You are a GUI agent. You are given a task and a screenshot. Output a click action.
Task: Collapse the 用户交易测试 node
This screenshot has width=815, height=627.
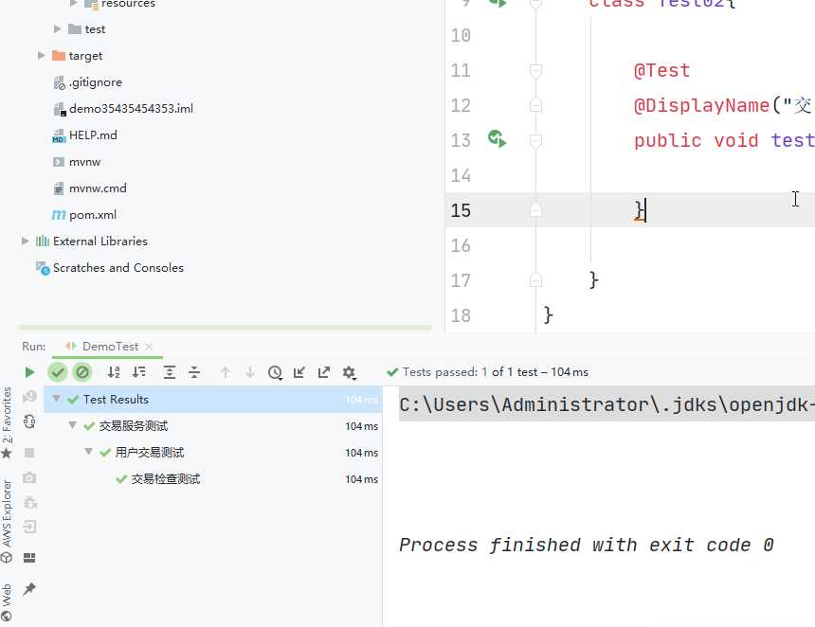pos(89,452)
